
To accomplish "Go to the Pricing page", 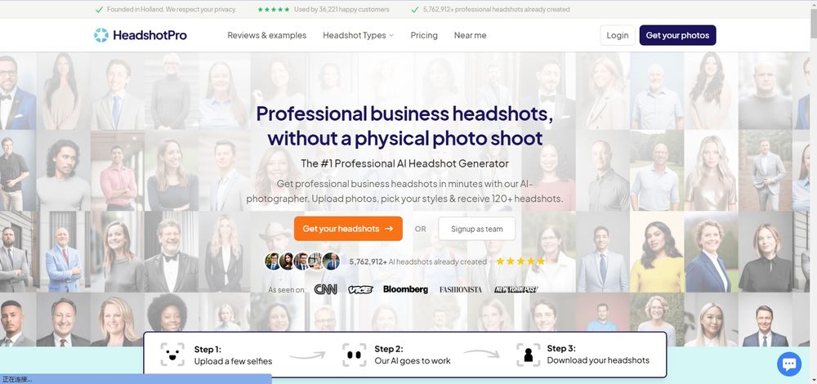I will (x=424, y=35).
